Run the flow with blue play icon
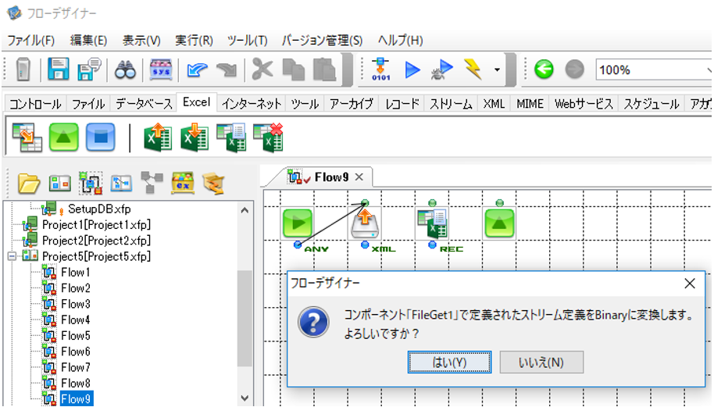 click(x=412, y=70)
